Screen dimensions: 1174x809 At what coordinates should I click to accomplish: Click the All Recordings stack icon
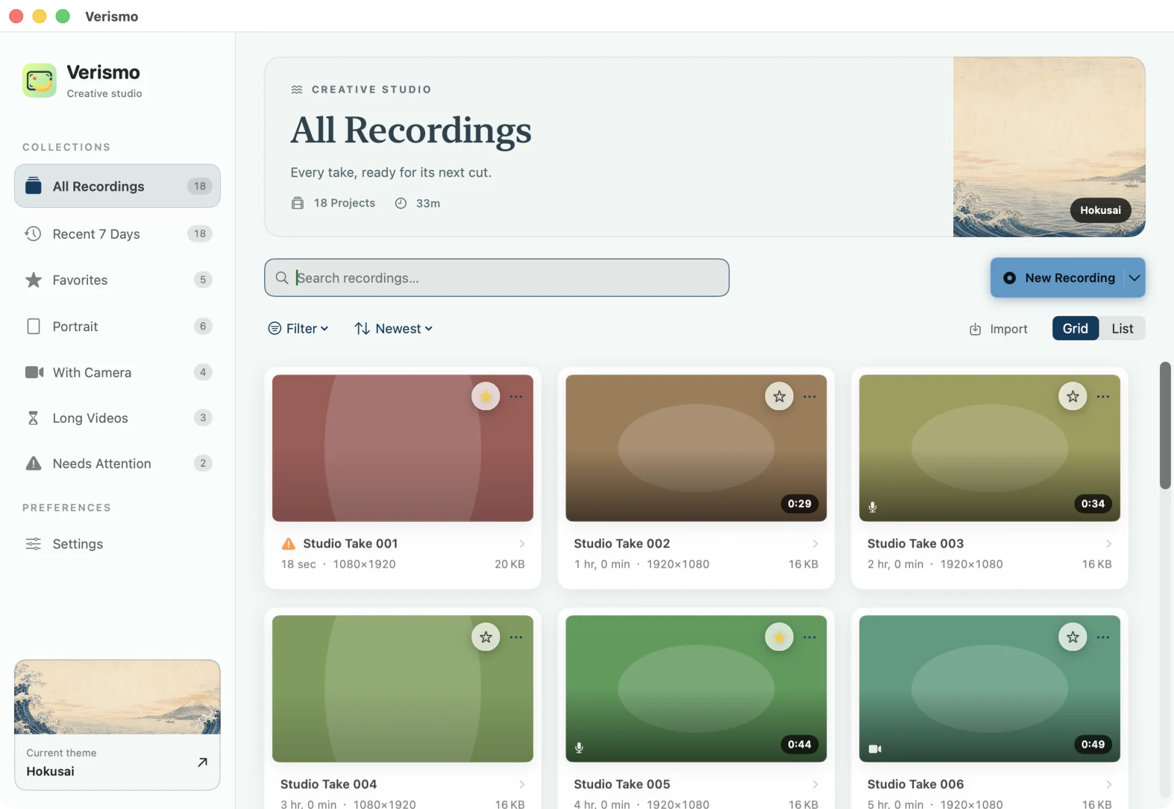(x=34, y=186)
